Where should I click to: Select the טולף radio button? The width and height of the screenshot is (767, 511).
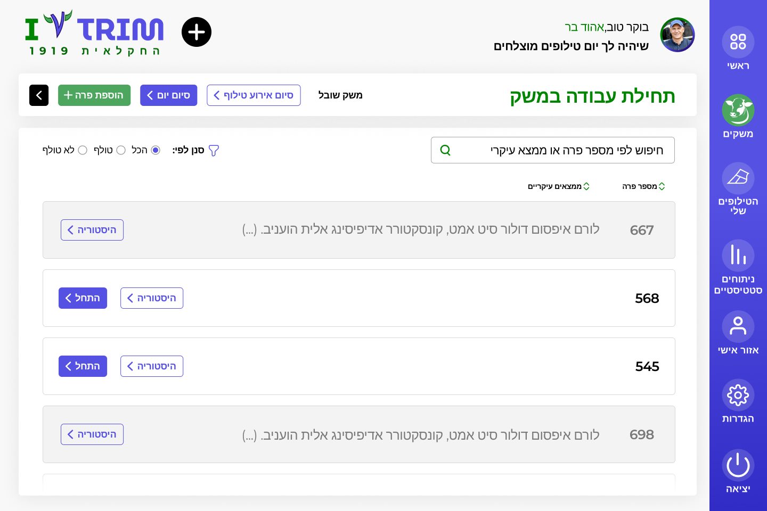click(x=121, y=150)
